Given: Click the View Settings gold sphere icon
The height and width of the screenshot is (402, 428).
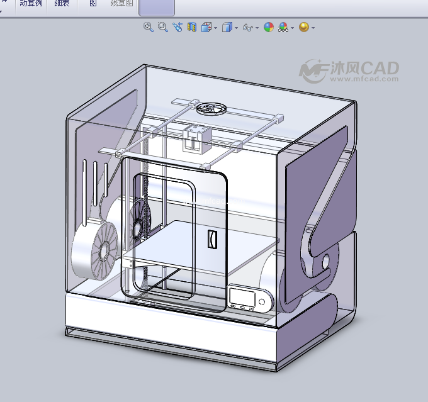Looking at the screenshot, I should (x=304, y=27).
